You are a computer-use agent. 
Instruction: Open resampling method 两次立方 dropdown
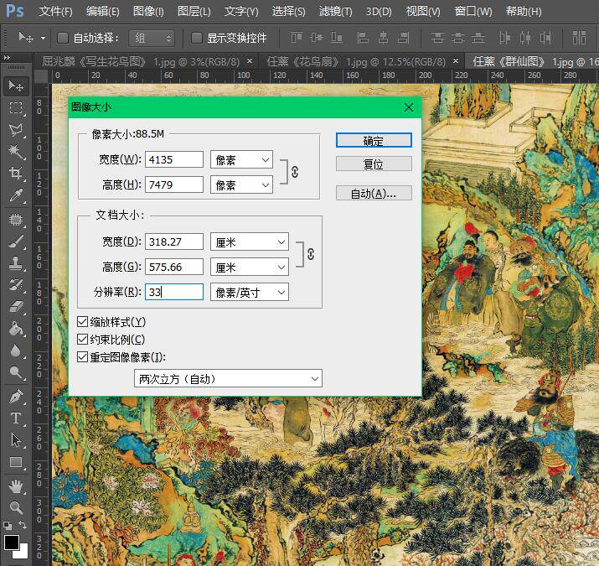point(228,379)
